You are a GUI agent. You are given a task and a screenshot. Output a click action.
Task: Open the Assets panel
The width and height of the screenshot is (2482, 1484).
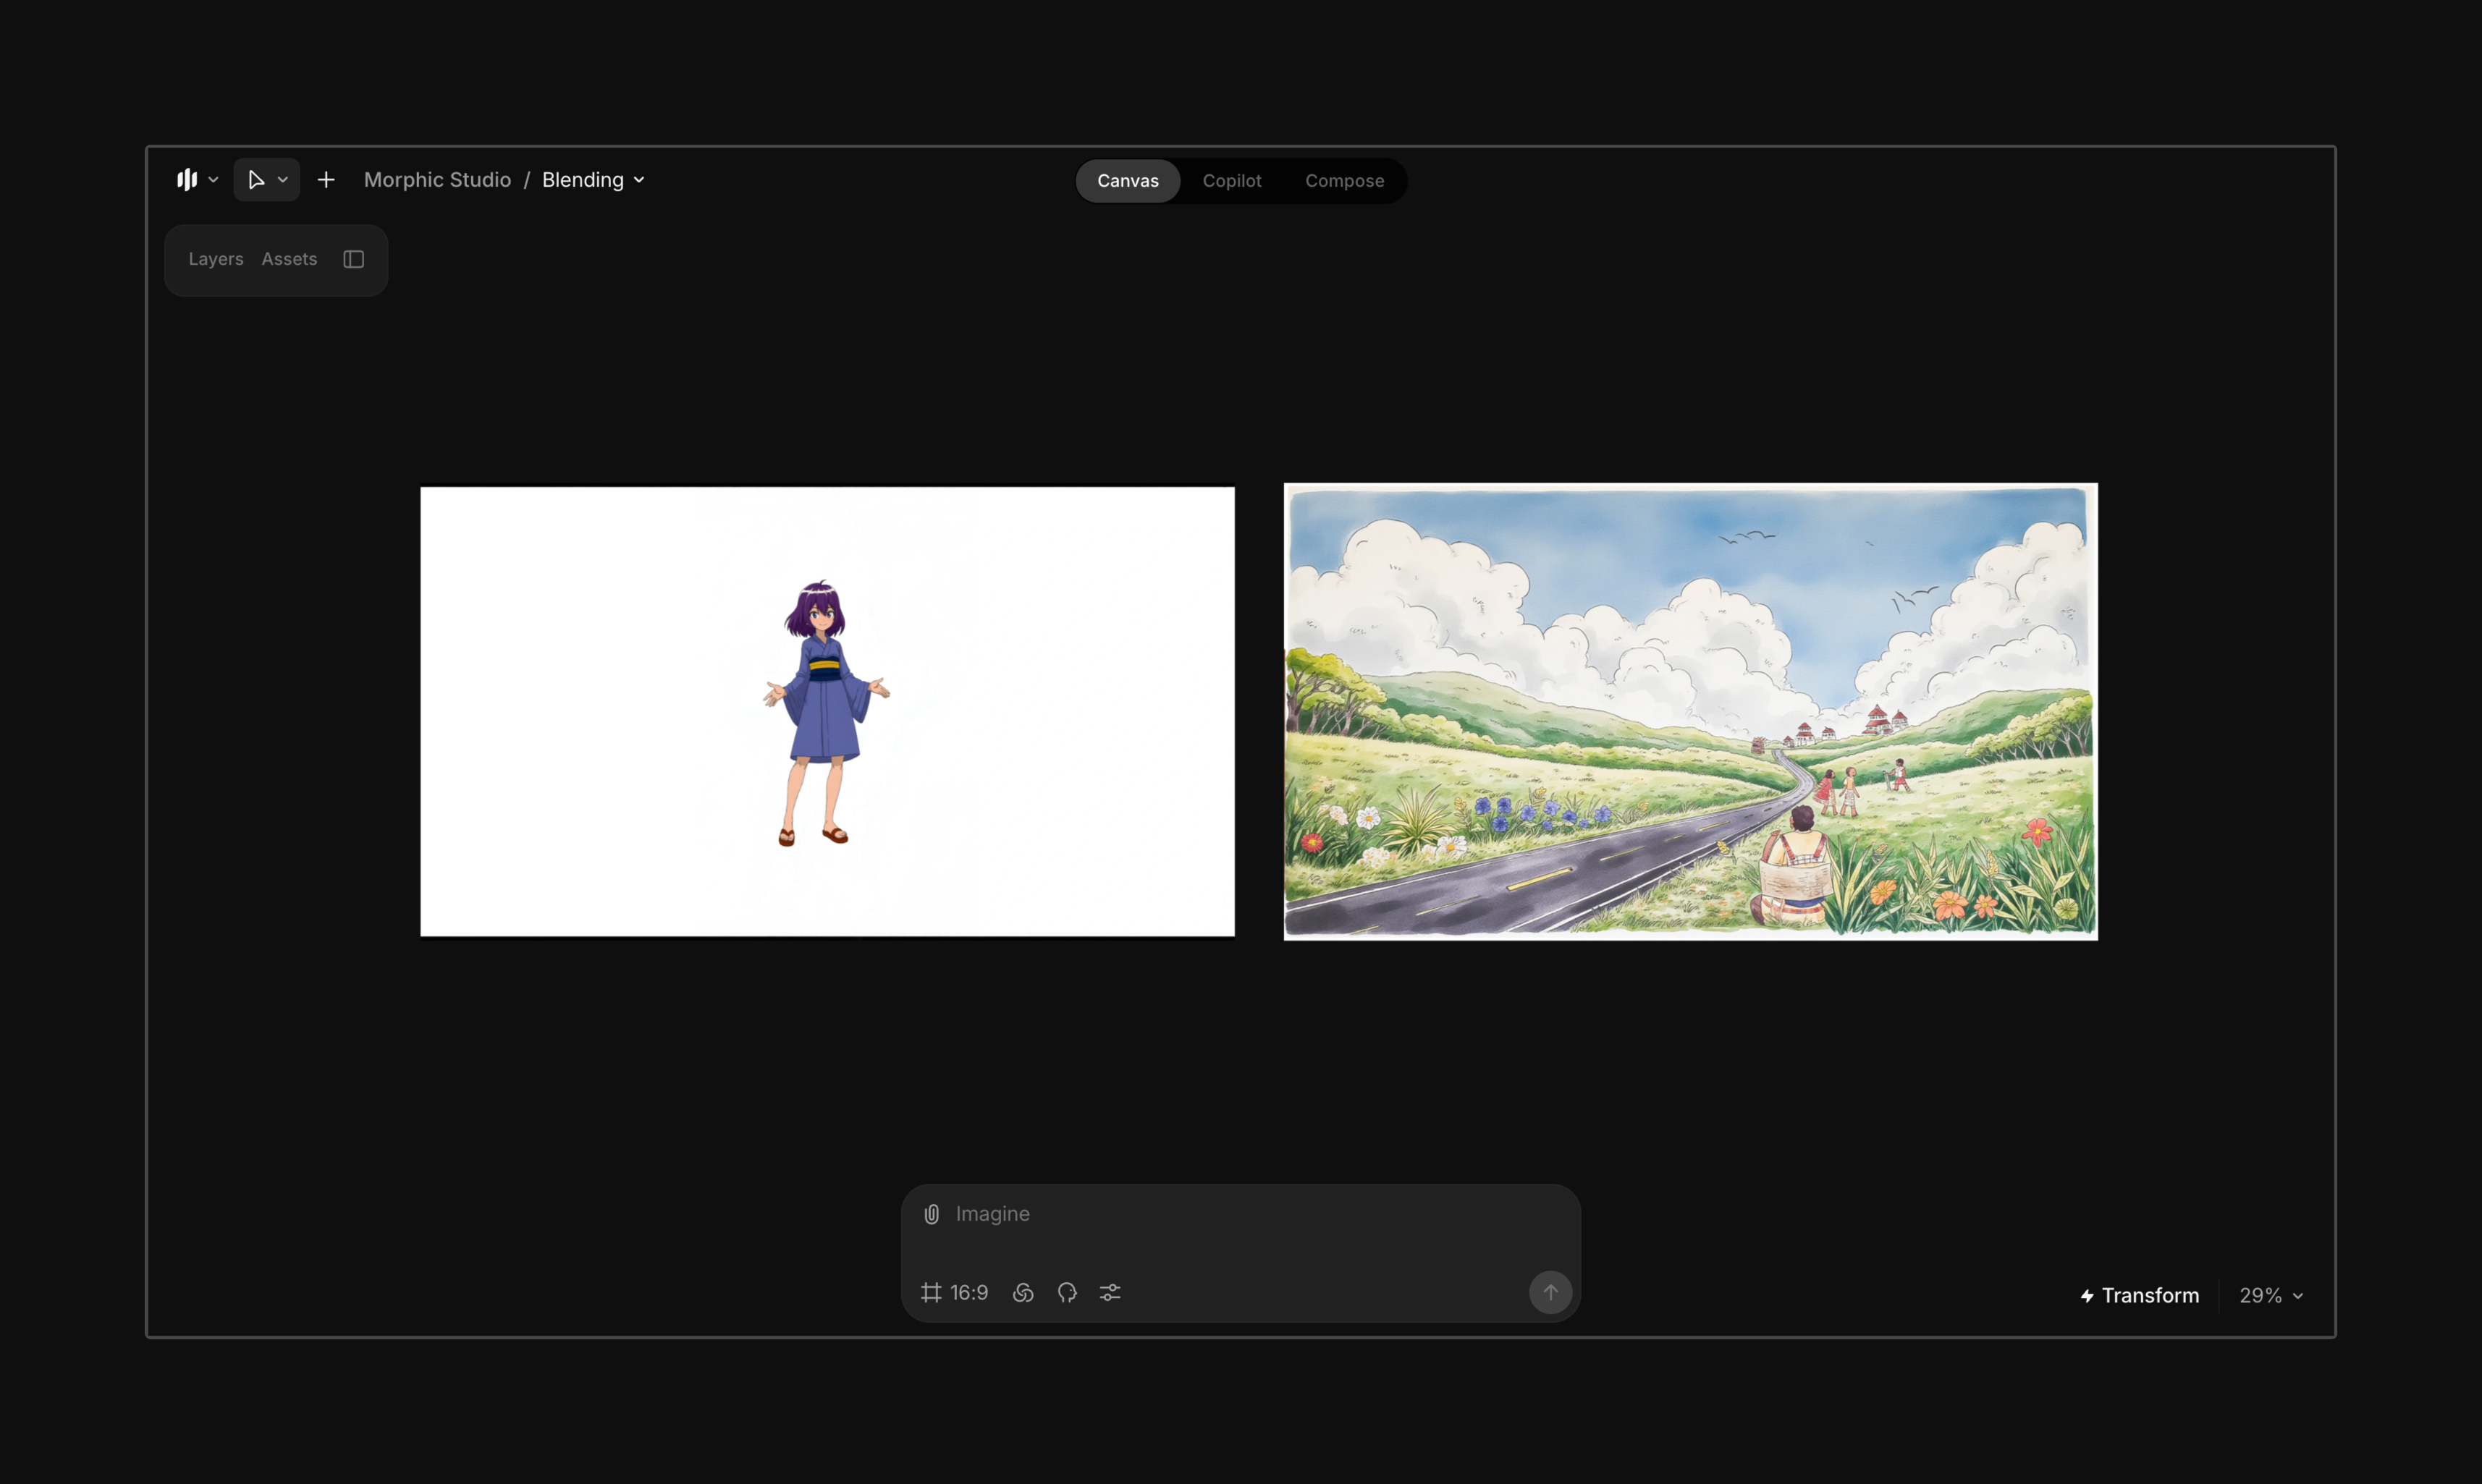tap(289, 259)
